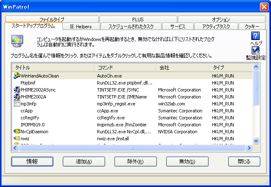Click the ヘルプ help question mark icon

coord(255,36)
